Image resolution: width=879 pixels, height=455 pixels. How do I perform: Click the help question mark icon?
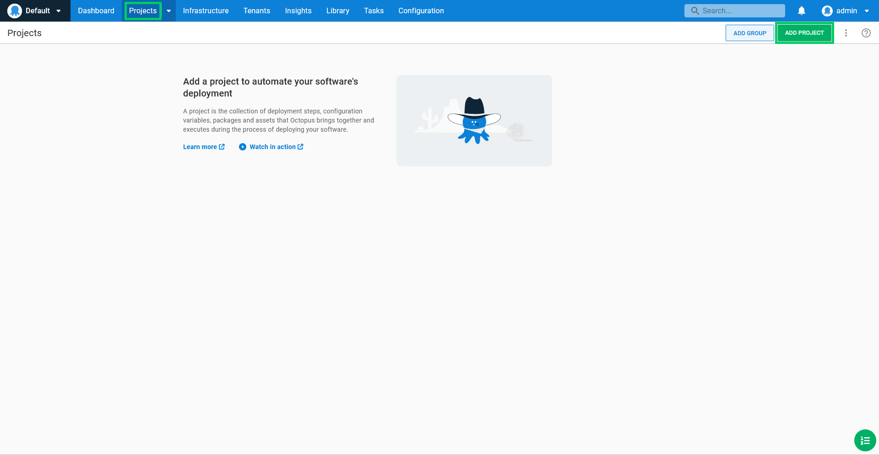coord(866,33)
